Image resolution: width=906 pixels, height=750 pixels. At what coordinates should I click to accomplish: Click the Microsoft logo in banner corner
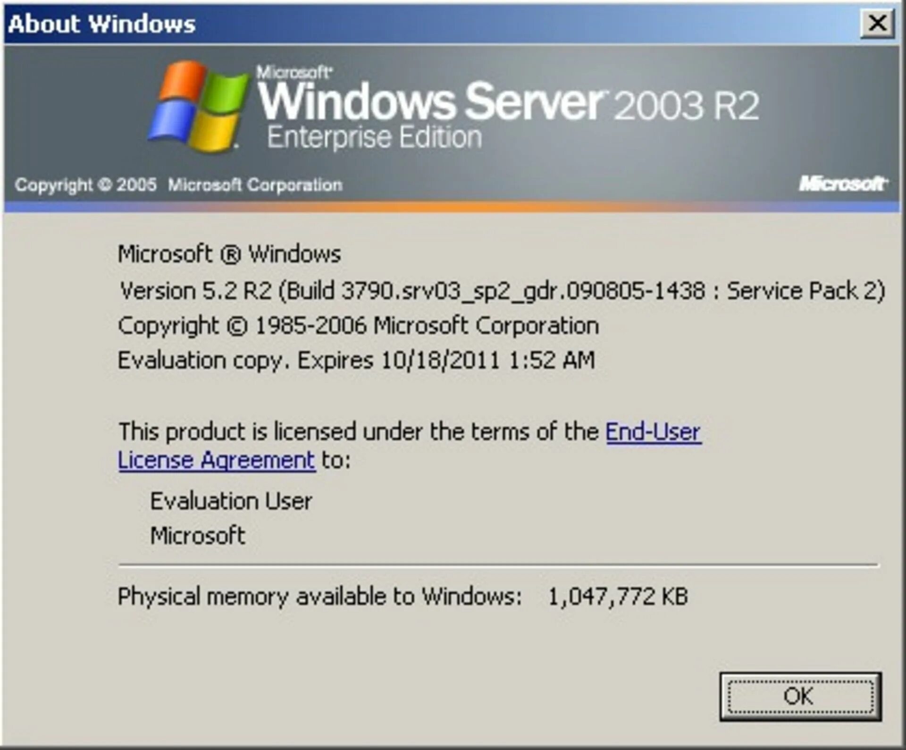click(843, 184)
